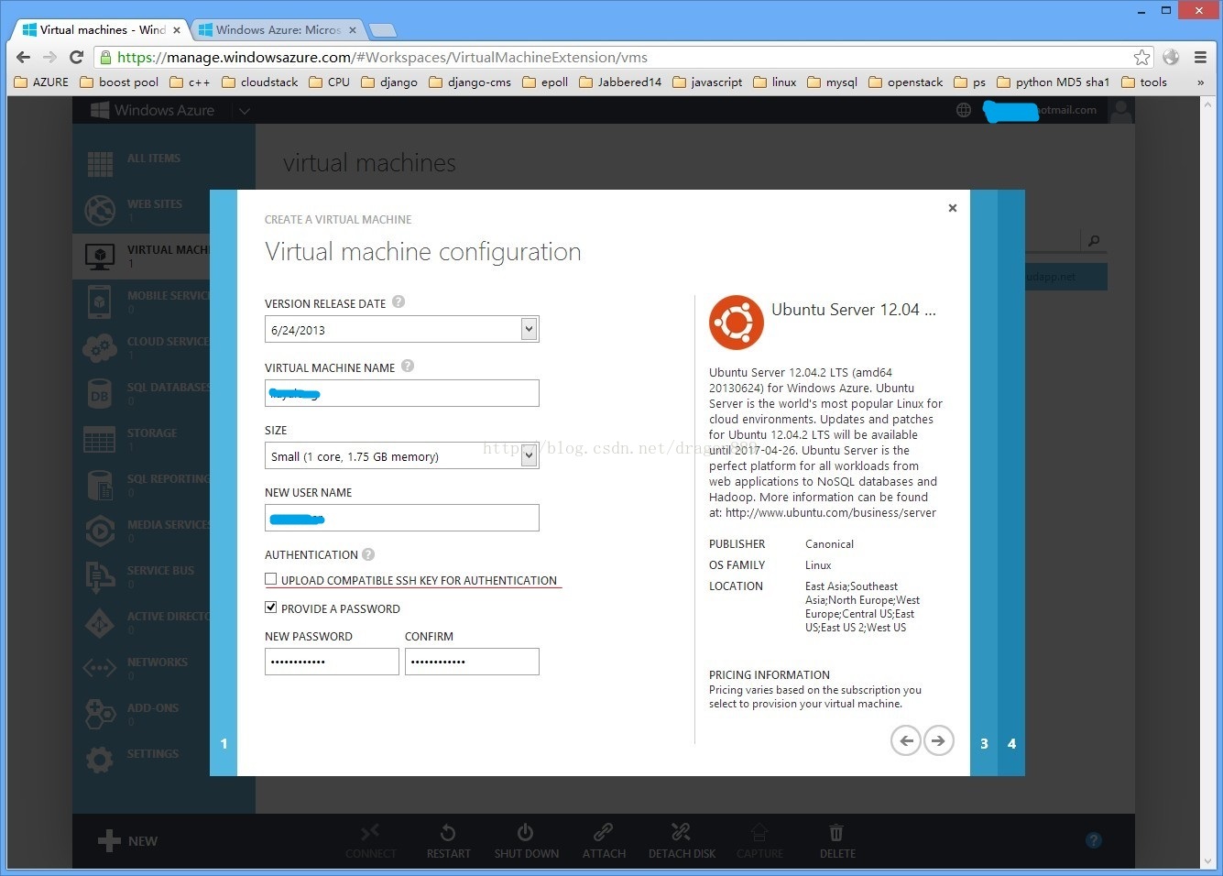Click the blue help icon at bottom right
This screenshot has height=876, width=1223.
1094,840
